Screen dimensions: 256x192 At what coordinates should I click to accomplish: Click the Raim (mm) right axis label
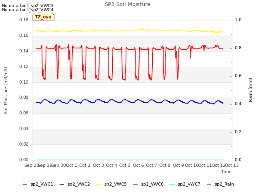(x=250, y=90)
